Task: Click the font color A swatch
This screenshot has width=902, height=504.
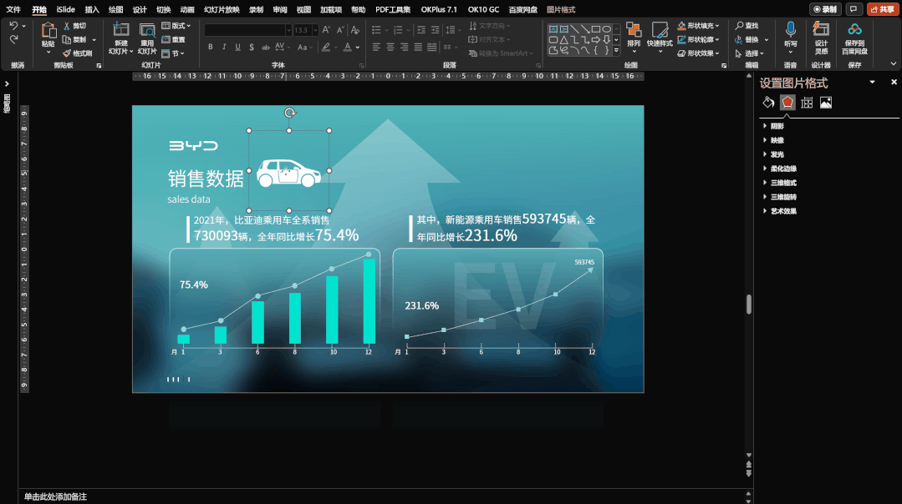Action: pos(348,47)
